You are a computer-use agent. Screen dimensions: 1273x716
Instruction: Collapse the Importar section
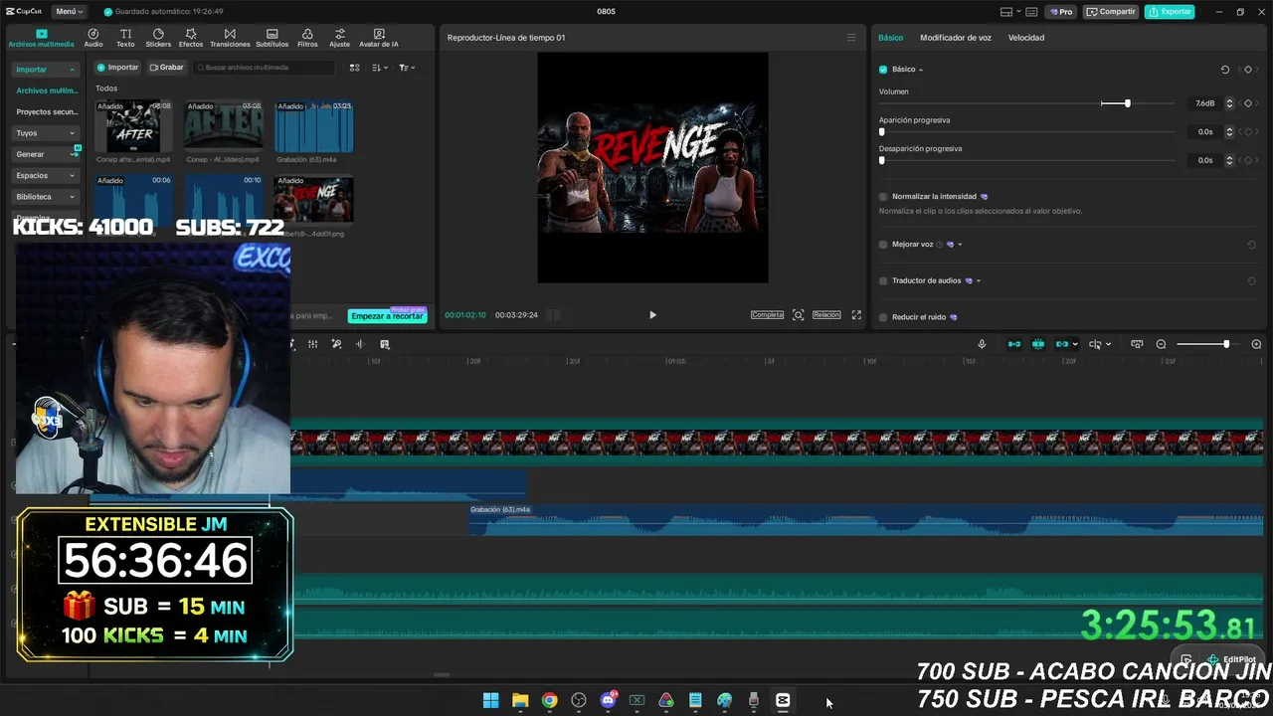46,70
